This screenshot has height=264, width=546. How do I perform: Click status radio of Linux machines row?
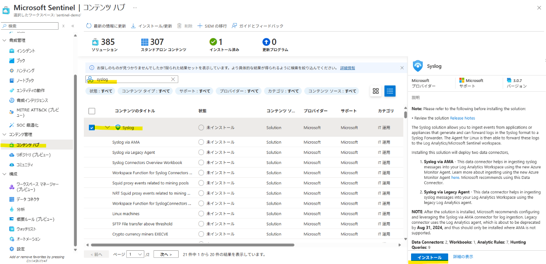[x=201, y=214]
